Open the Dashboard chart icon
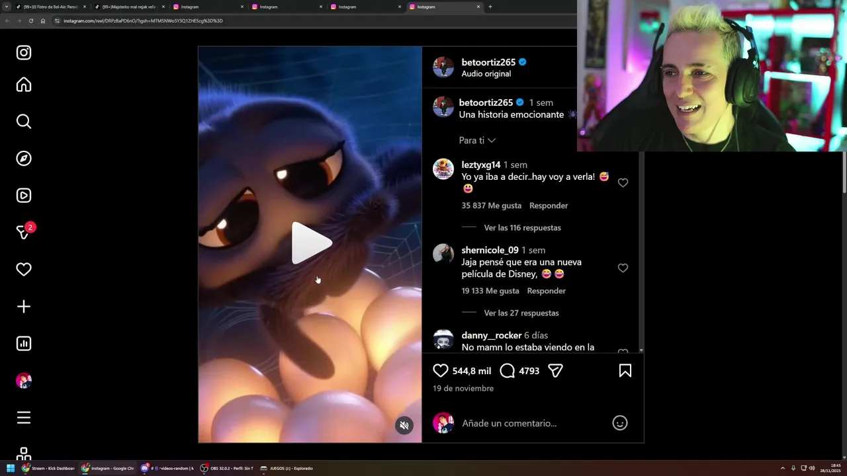 click(24, 344)
